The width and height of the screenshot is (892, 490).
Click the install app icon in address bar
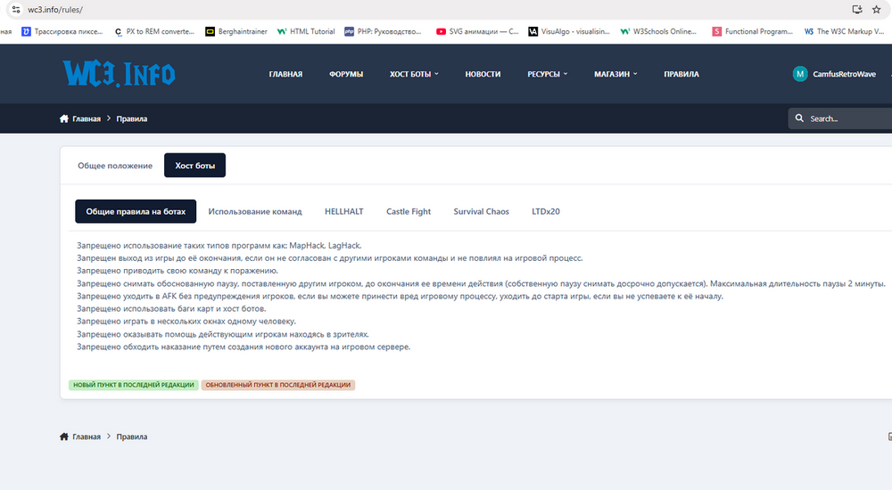[x=857, y=9]
